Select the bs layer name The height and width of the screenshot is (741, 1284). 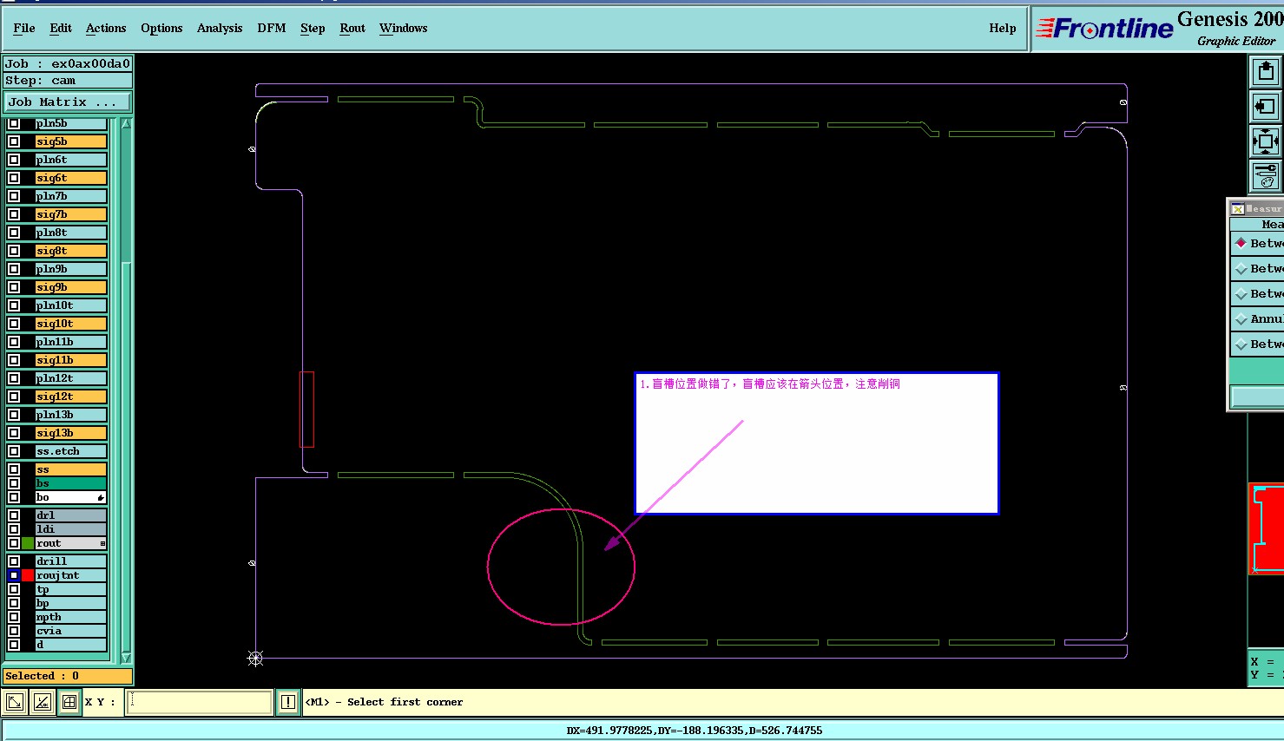pyautogui.click(x=71, y=483)
